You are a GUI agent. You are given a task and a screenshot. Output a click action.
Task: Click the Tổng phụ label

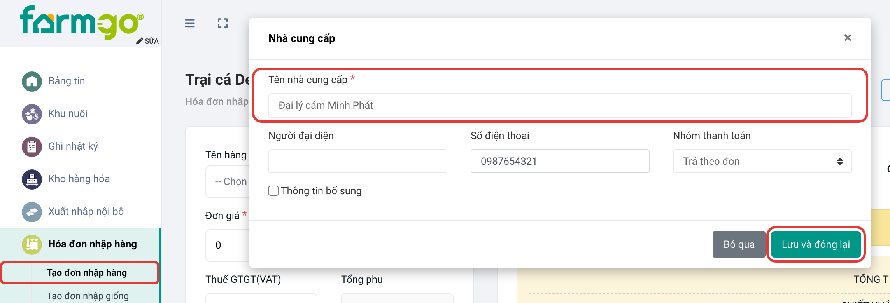[x=362, y=279]
